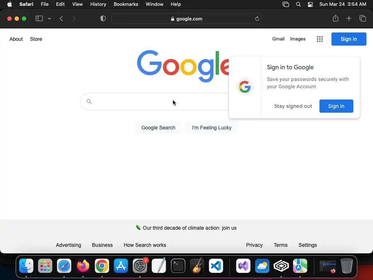Open Finder from the Dock
Viewport: 373px width, 280px height.
(26, 266)
